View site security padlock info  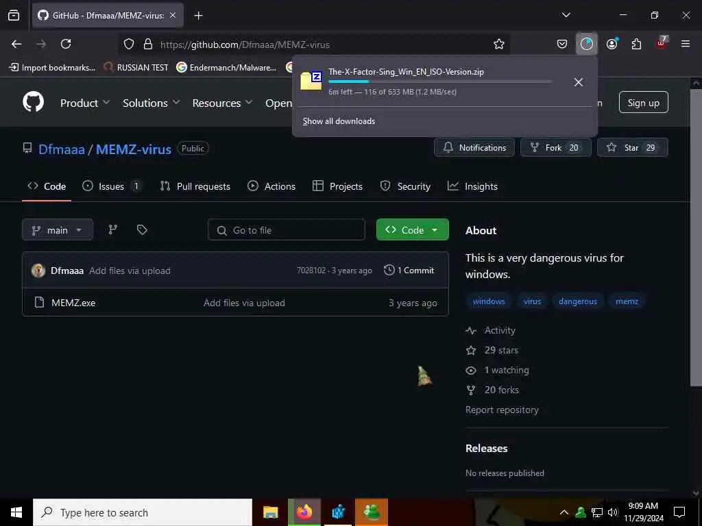[148, 45]
